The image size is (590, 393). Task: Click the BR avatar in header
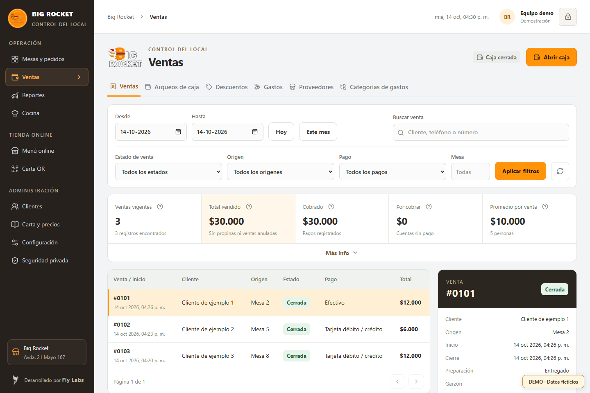click(507, 17)
